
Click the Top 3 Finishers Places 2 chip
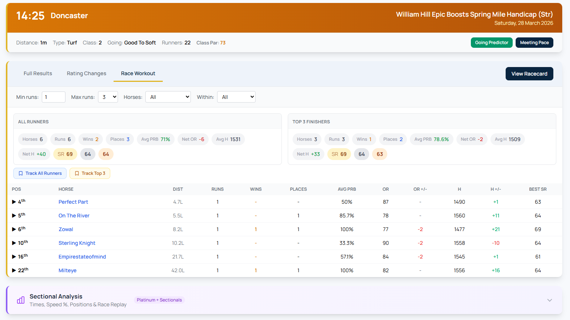393,139
